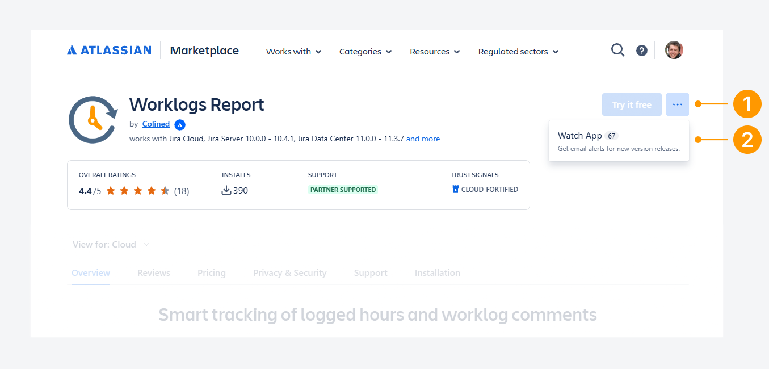Click the Smart tracking of logged hours heading
The width and height of the screenshot is (769, 369).
point(377,315)
